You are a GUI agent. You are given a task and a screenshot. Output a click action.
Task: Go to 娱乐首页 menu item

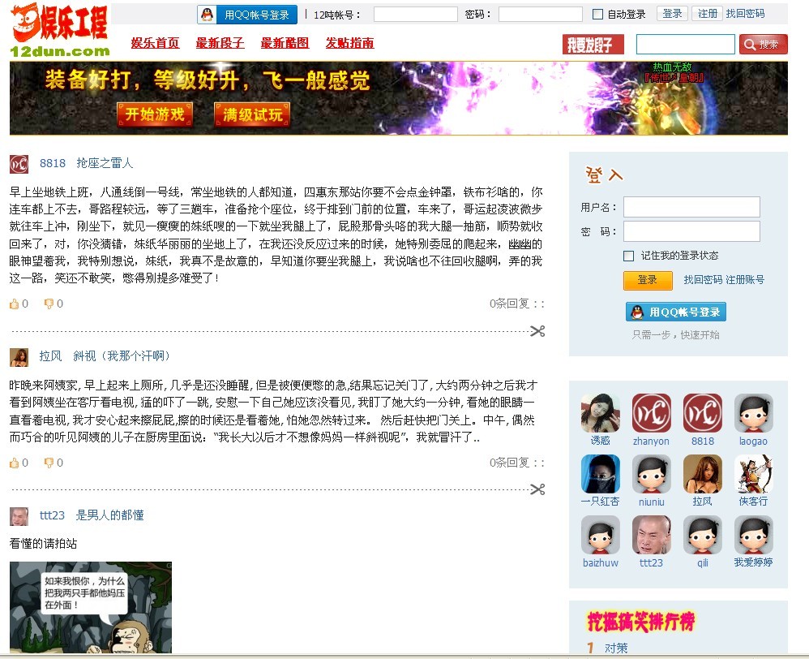click(155, 43)
